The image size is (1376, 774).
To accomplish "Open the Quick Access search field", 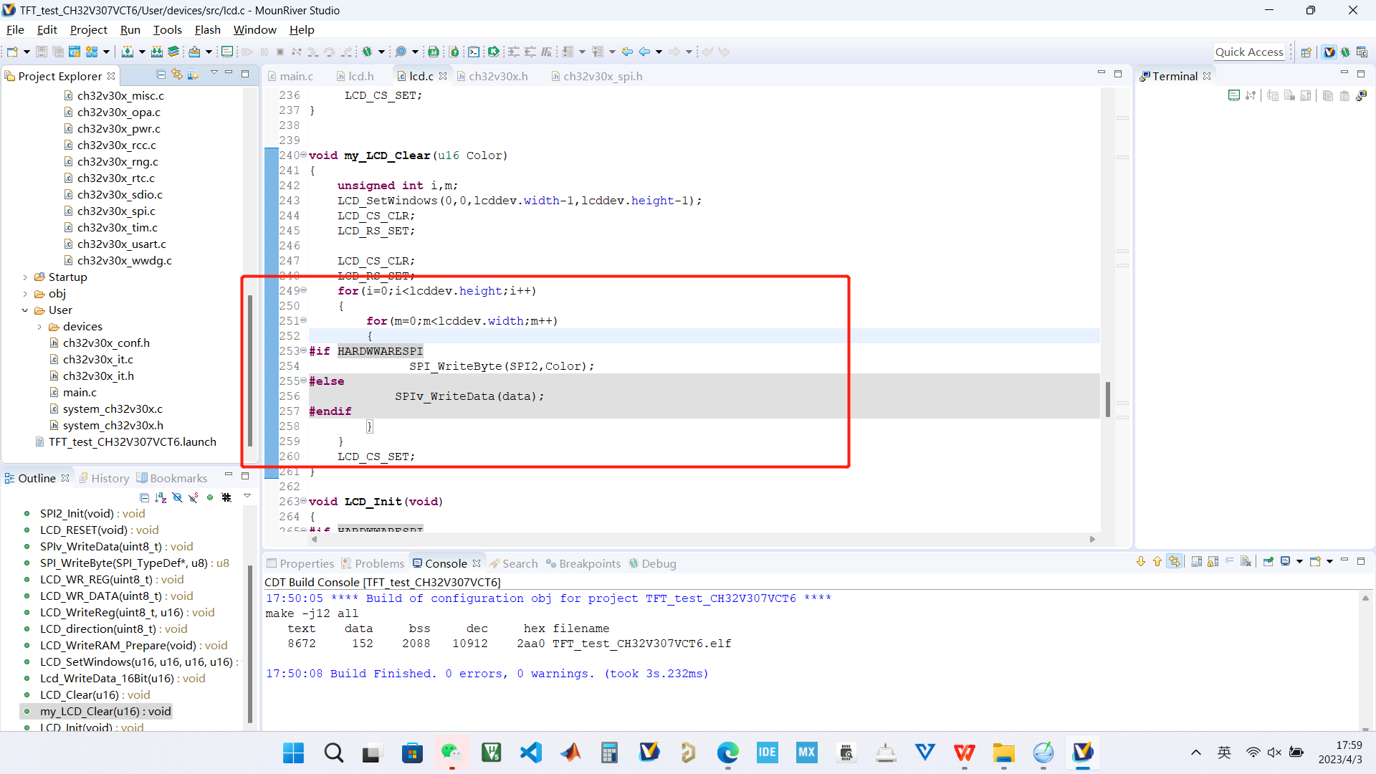I will [1249, 52].
